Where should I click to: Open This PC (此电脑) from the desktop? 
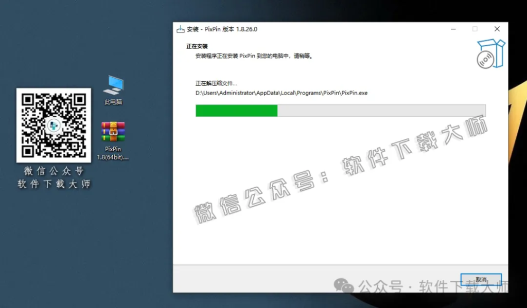click(113, 84)
